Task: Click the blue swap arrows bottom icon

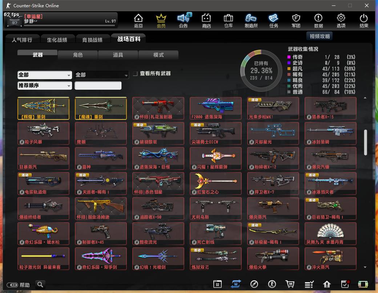Action: tap(236, 284)
